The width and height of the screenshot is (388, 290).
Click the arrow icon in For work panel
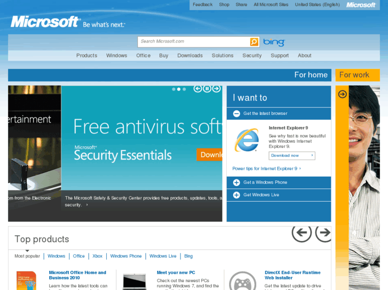343,94
